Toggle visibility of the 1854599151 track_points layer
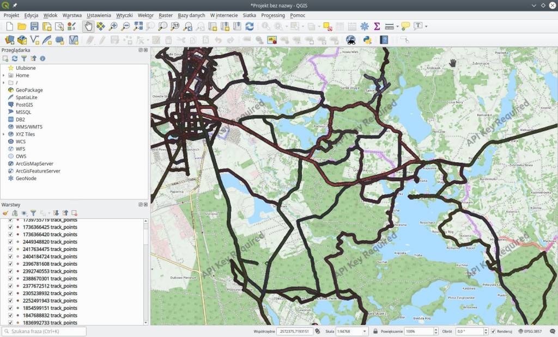The image size is (558, 337). click(x=10, y=308)
